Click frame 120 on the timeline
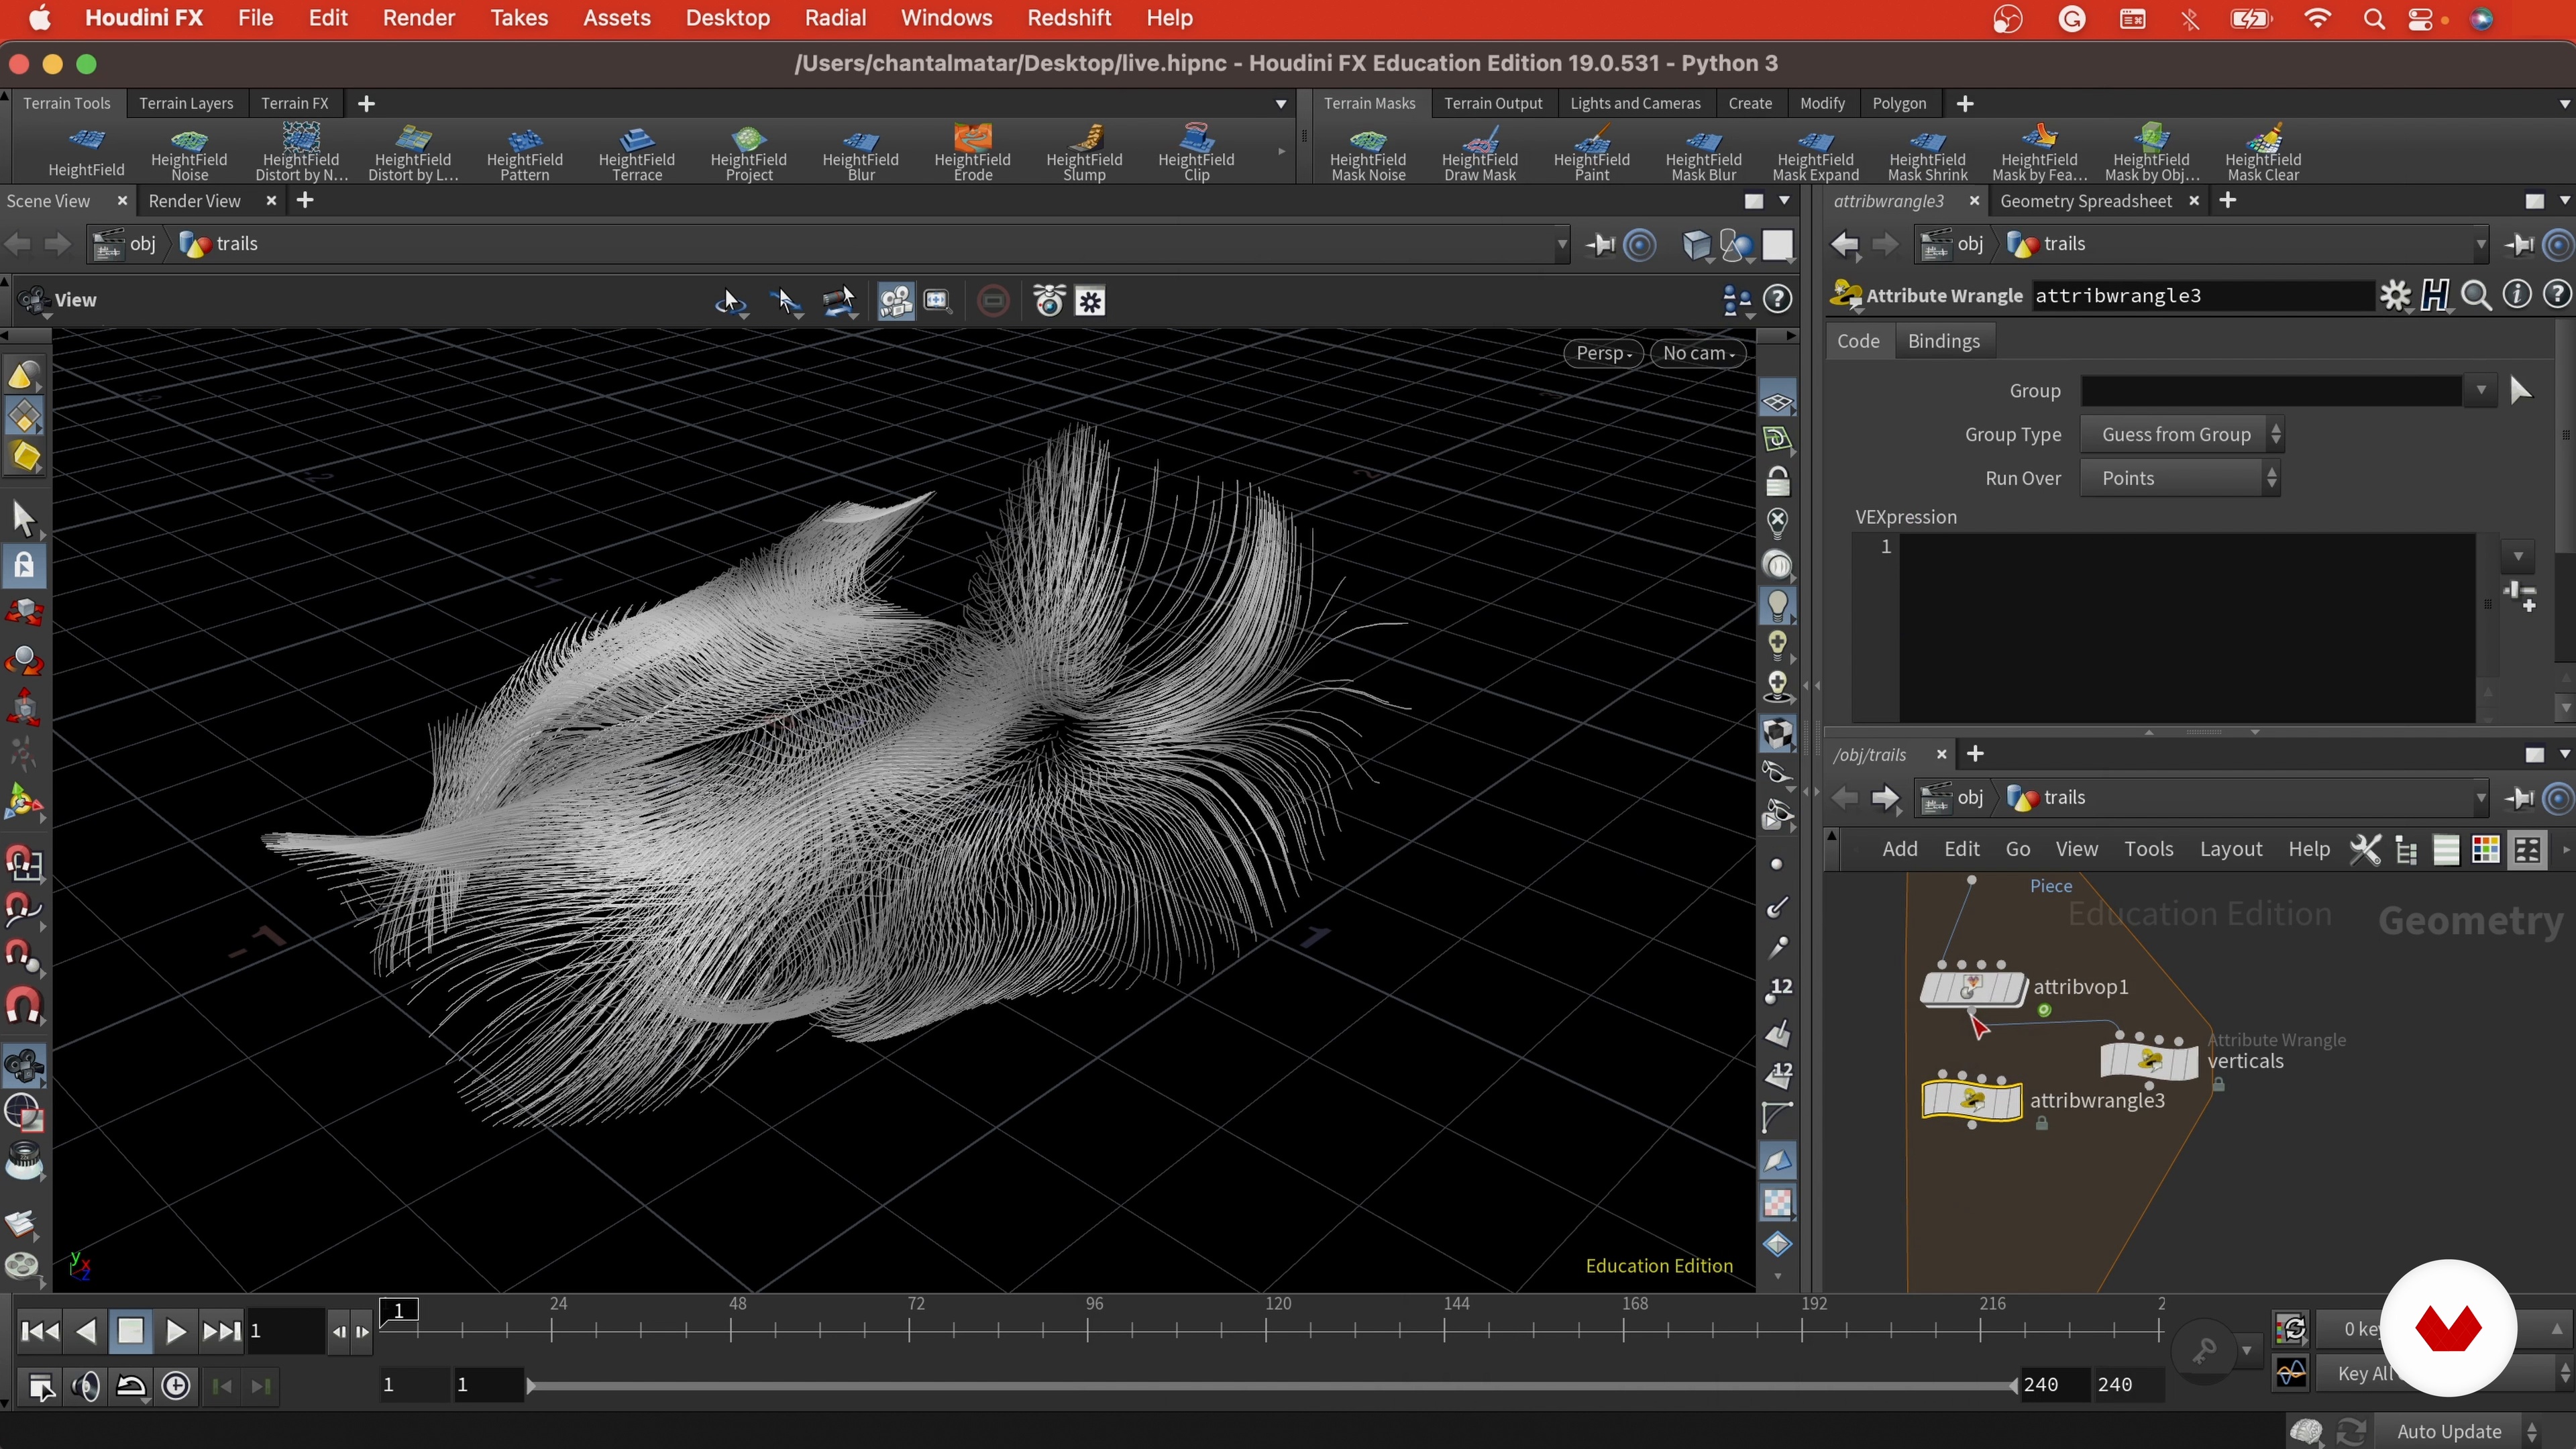 click(x=1266, y=1330)
